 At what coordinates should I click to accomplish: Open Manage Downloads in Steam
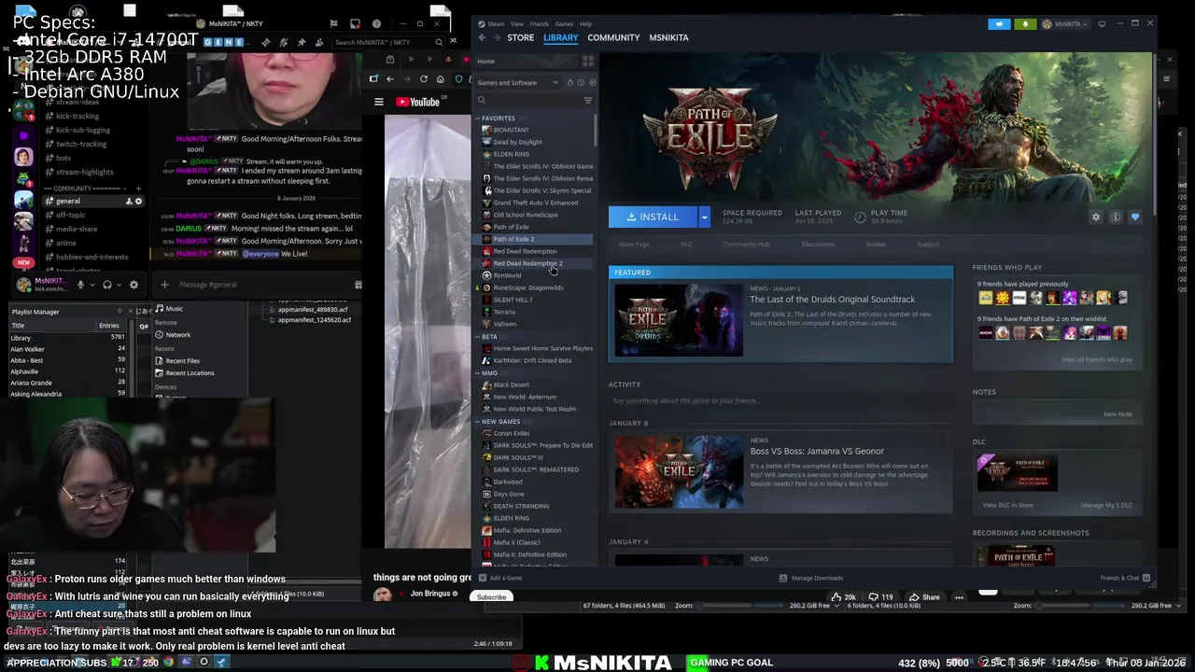point(810,578)
